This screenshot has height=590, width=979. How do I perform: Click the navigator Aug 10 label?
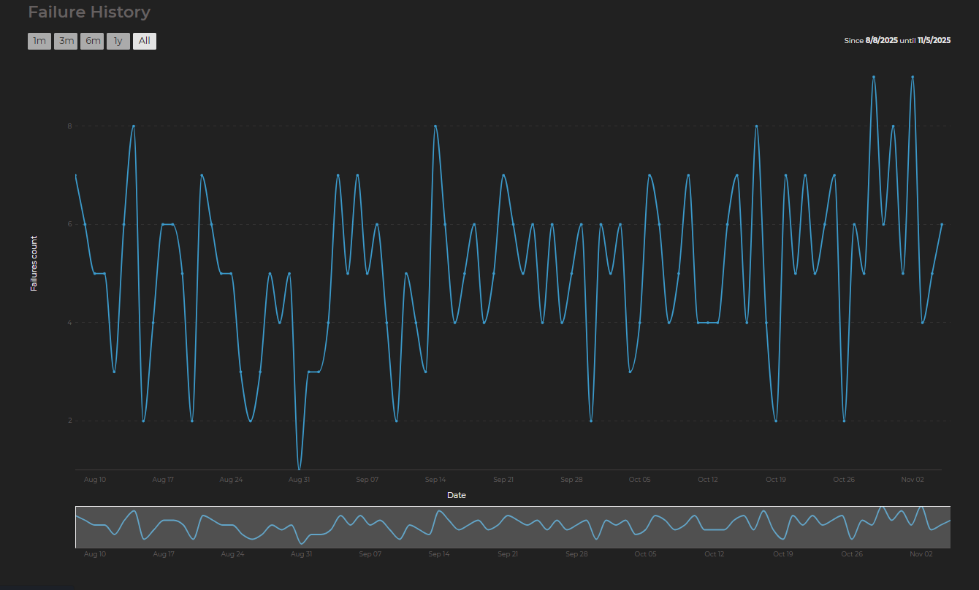pos(95,554)
